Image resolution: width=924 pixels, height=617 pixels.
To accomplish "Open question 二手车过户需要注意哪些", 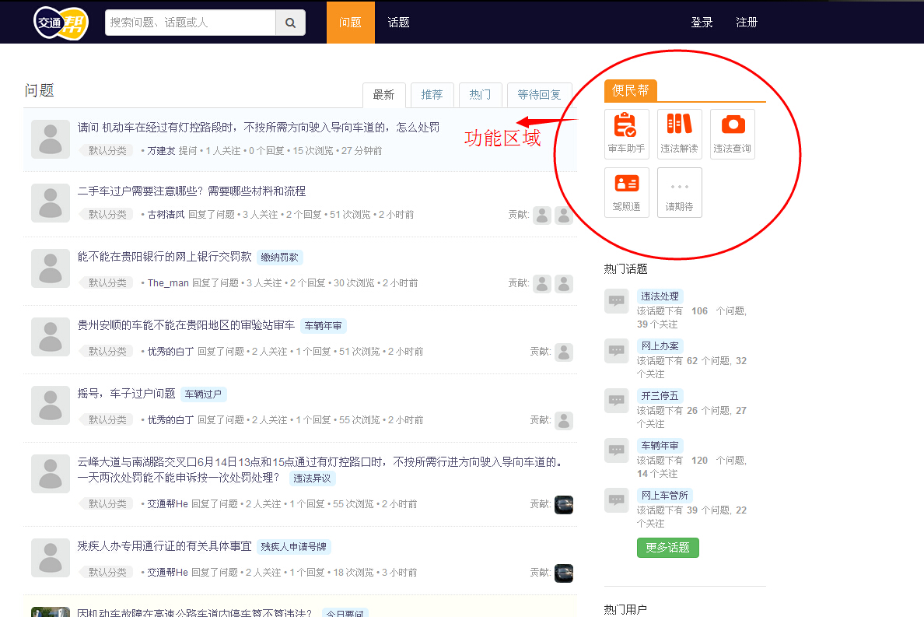I will [191, 191].
